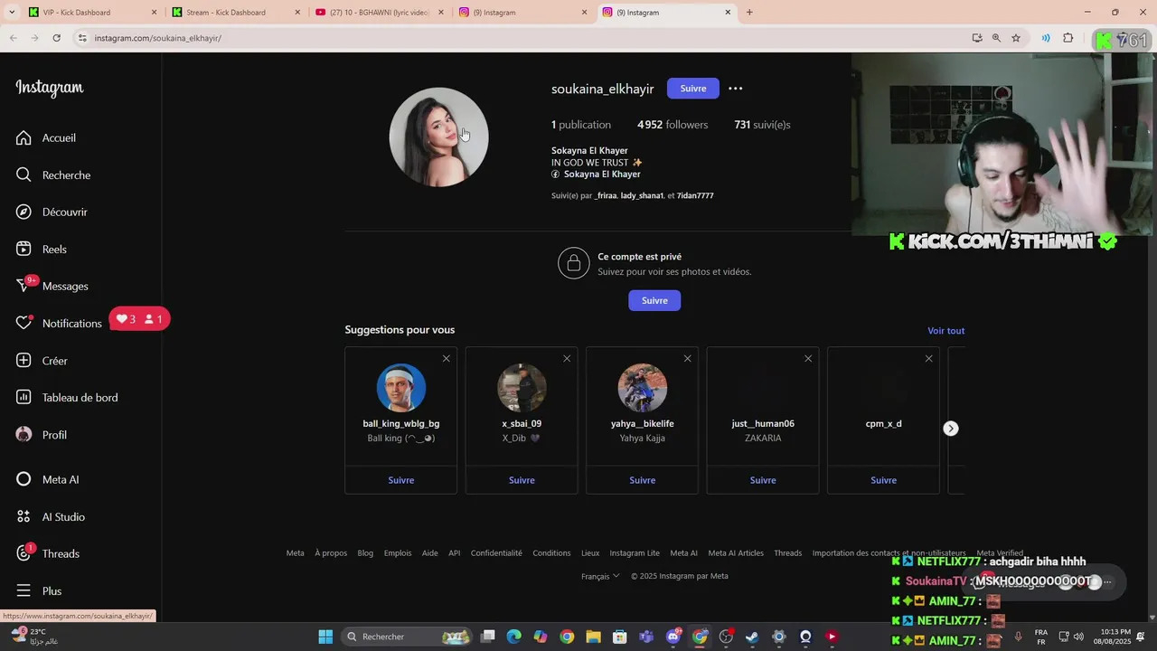The width and height of the screenshot is (1157, 651).
Task: Dismiss ball_king_wblg_bg suggestion card
Action: click(x=446, y=359)
